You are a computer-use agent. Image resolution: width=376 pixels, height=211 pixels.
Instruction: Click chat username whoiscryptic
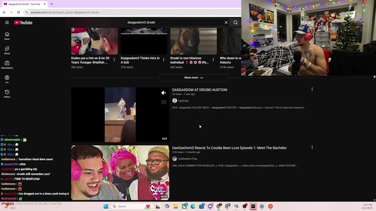pos(12,140)
